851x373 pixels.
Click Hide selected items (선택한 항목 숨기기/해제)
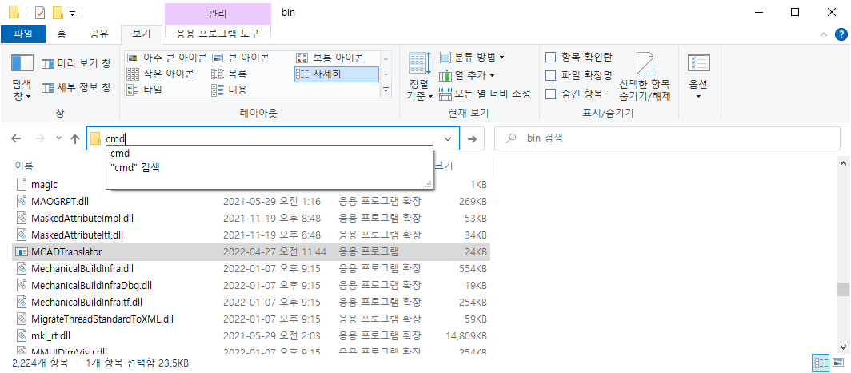click(645, 77)
